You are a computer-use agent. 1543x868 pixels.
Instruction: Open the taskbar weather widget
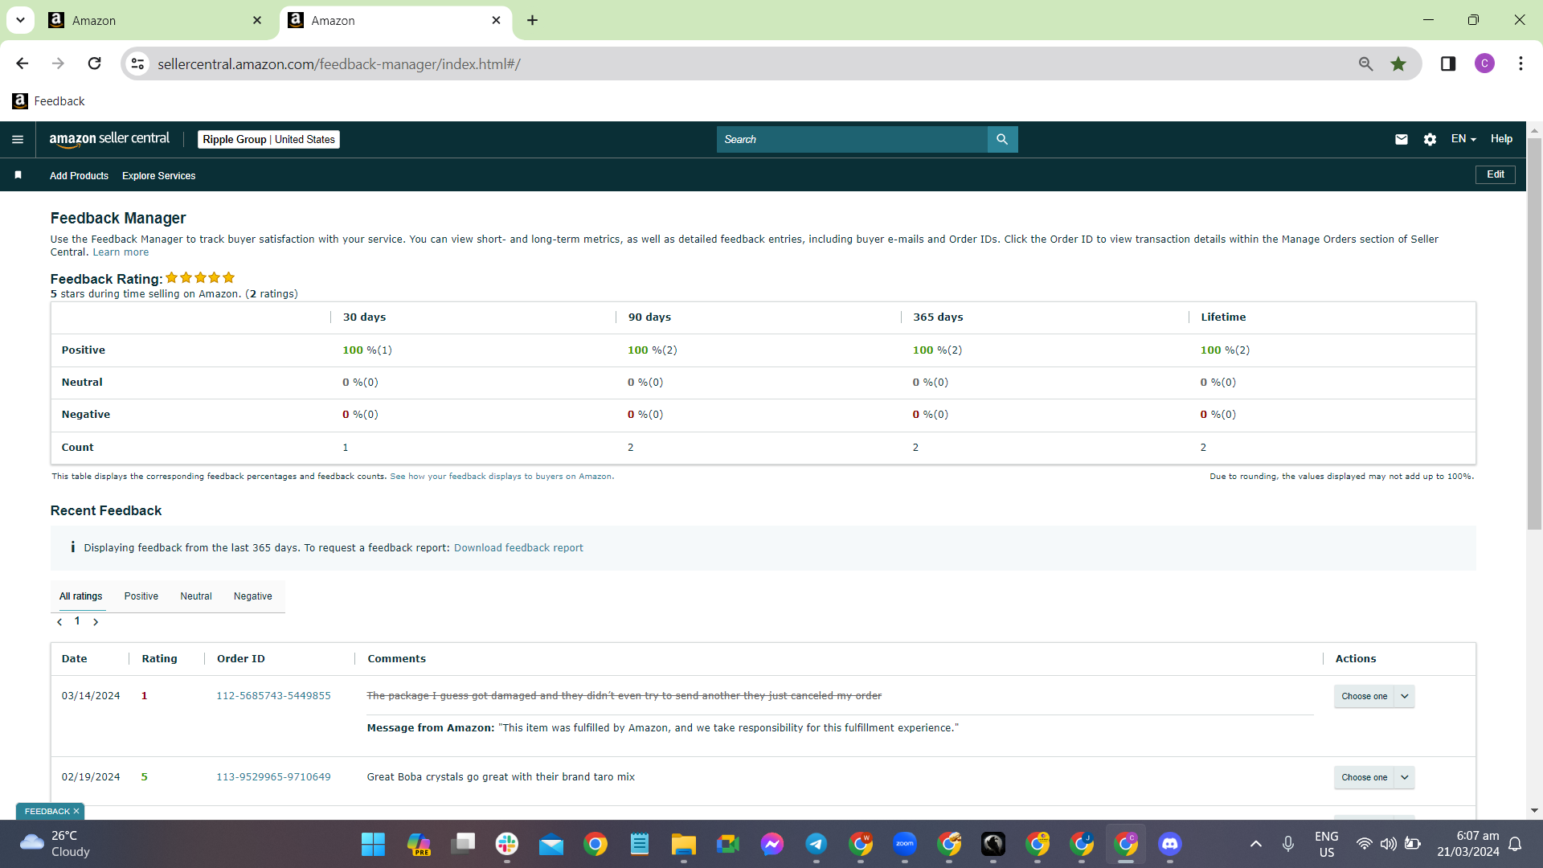click(55, 844)
